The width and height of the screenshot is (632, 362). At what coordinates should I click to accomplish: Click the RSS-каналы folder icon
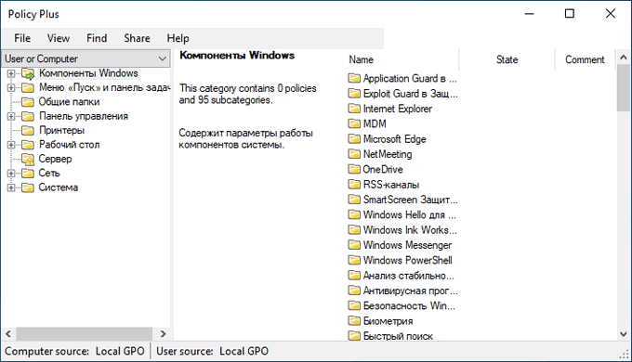point(354,185)
